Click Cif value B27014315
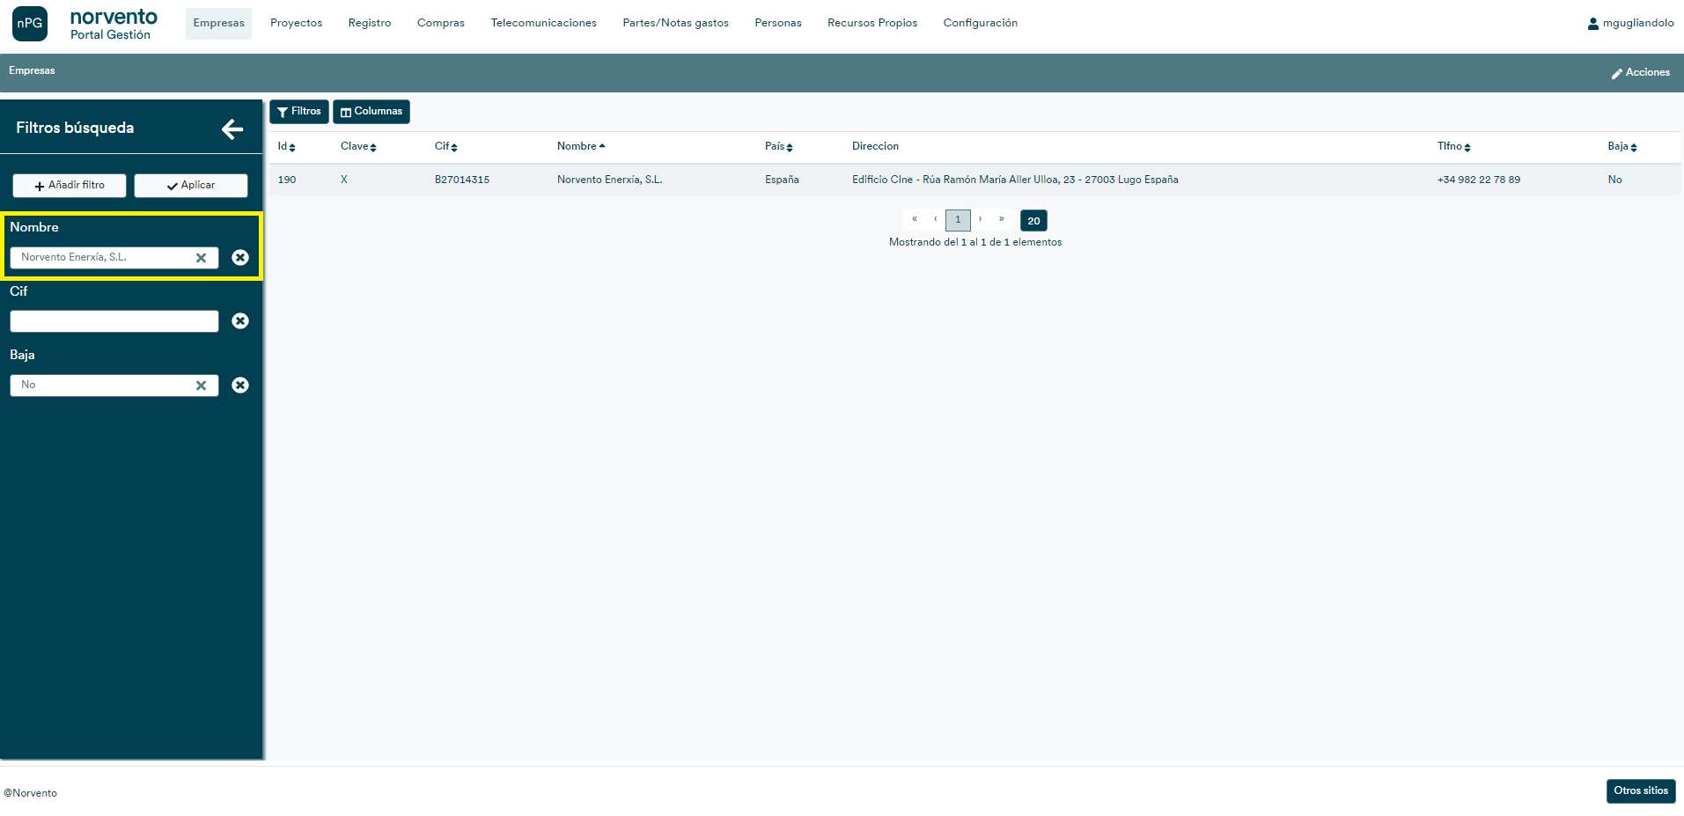This screenshot has height=816, width=1684. [462, 180]
